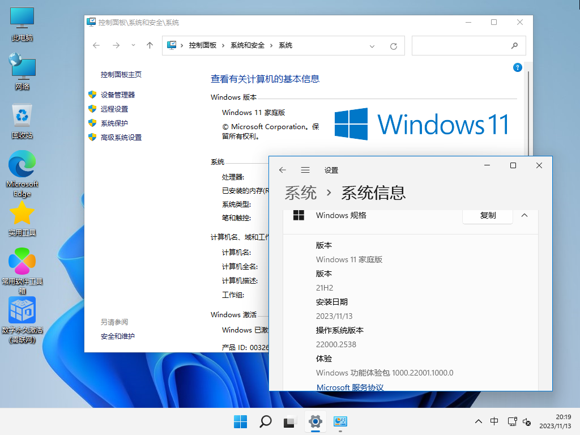Open 控制面板主页 link

[x=121, y=75]
